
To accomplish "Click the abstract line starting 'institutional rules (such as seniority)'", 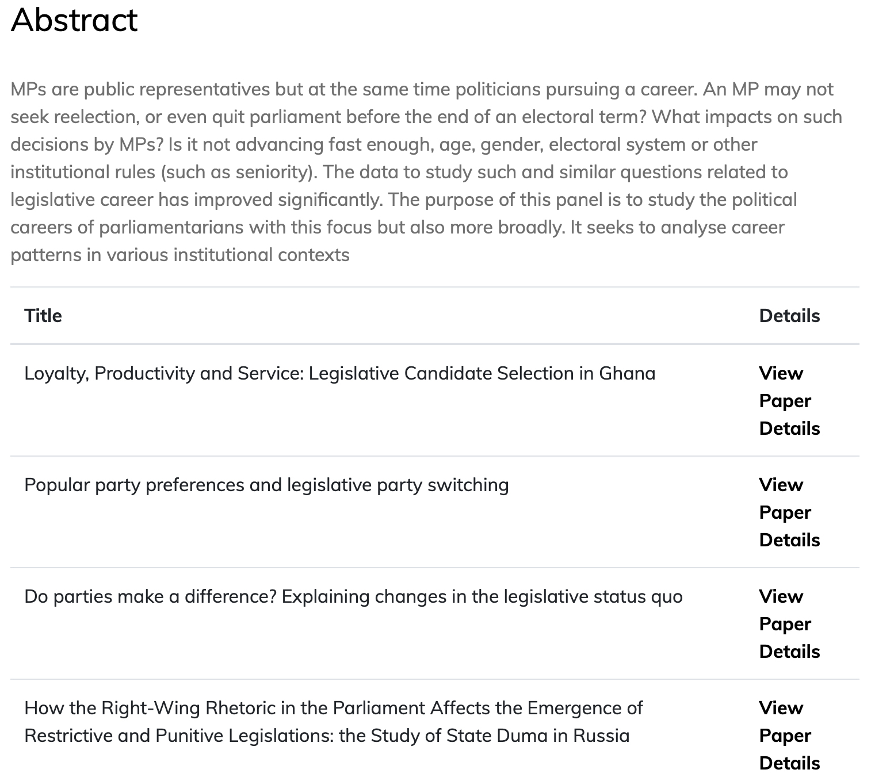I will click(399, 172).
